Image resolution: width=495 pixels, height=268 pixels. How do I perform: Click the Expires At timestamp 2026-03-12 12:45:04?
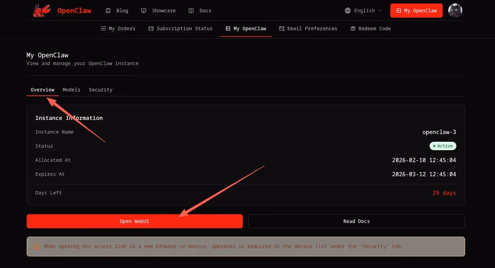[424, 174]
